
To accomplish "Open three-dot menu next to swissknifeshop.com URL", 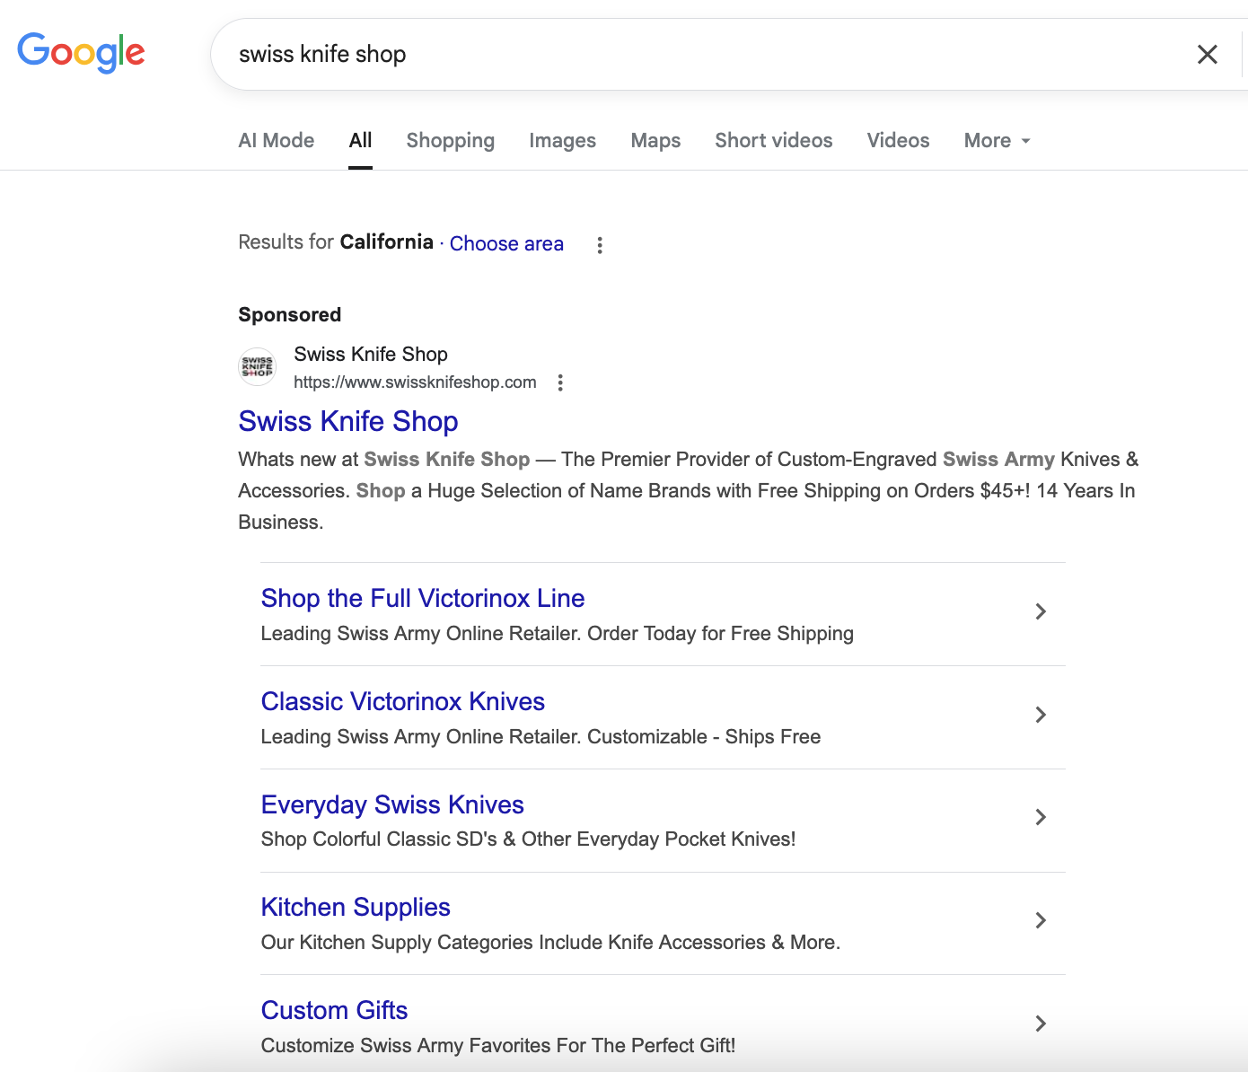I will [560, 382].
